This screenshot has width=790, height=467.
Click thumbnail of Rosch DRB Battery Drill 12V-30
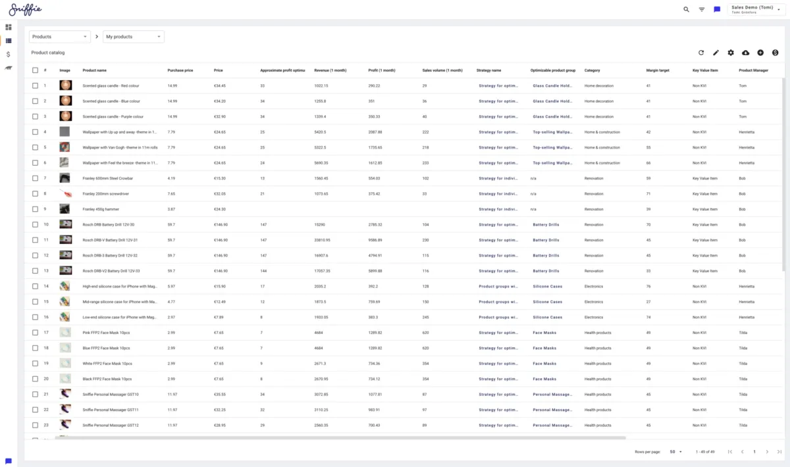[x=65, y=224]
